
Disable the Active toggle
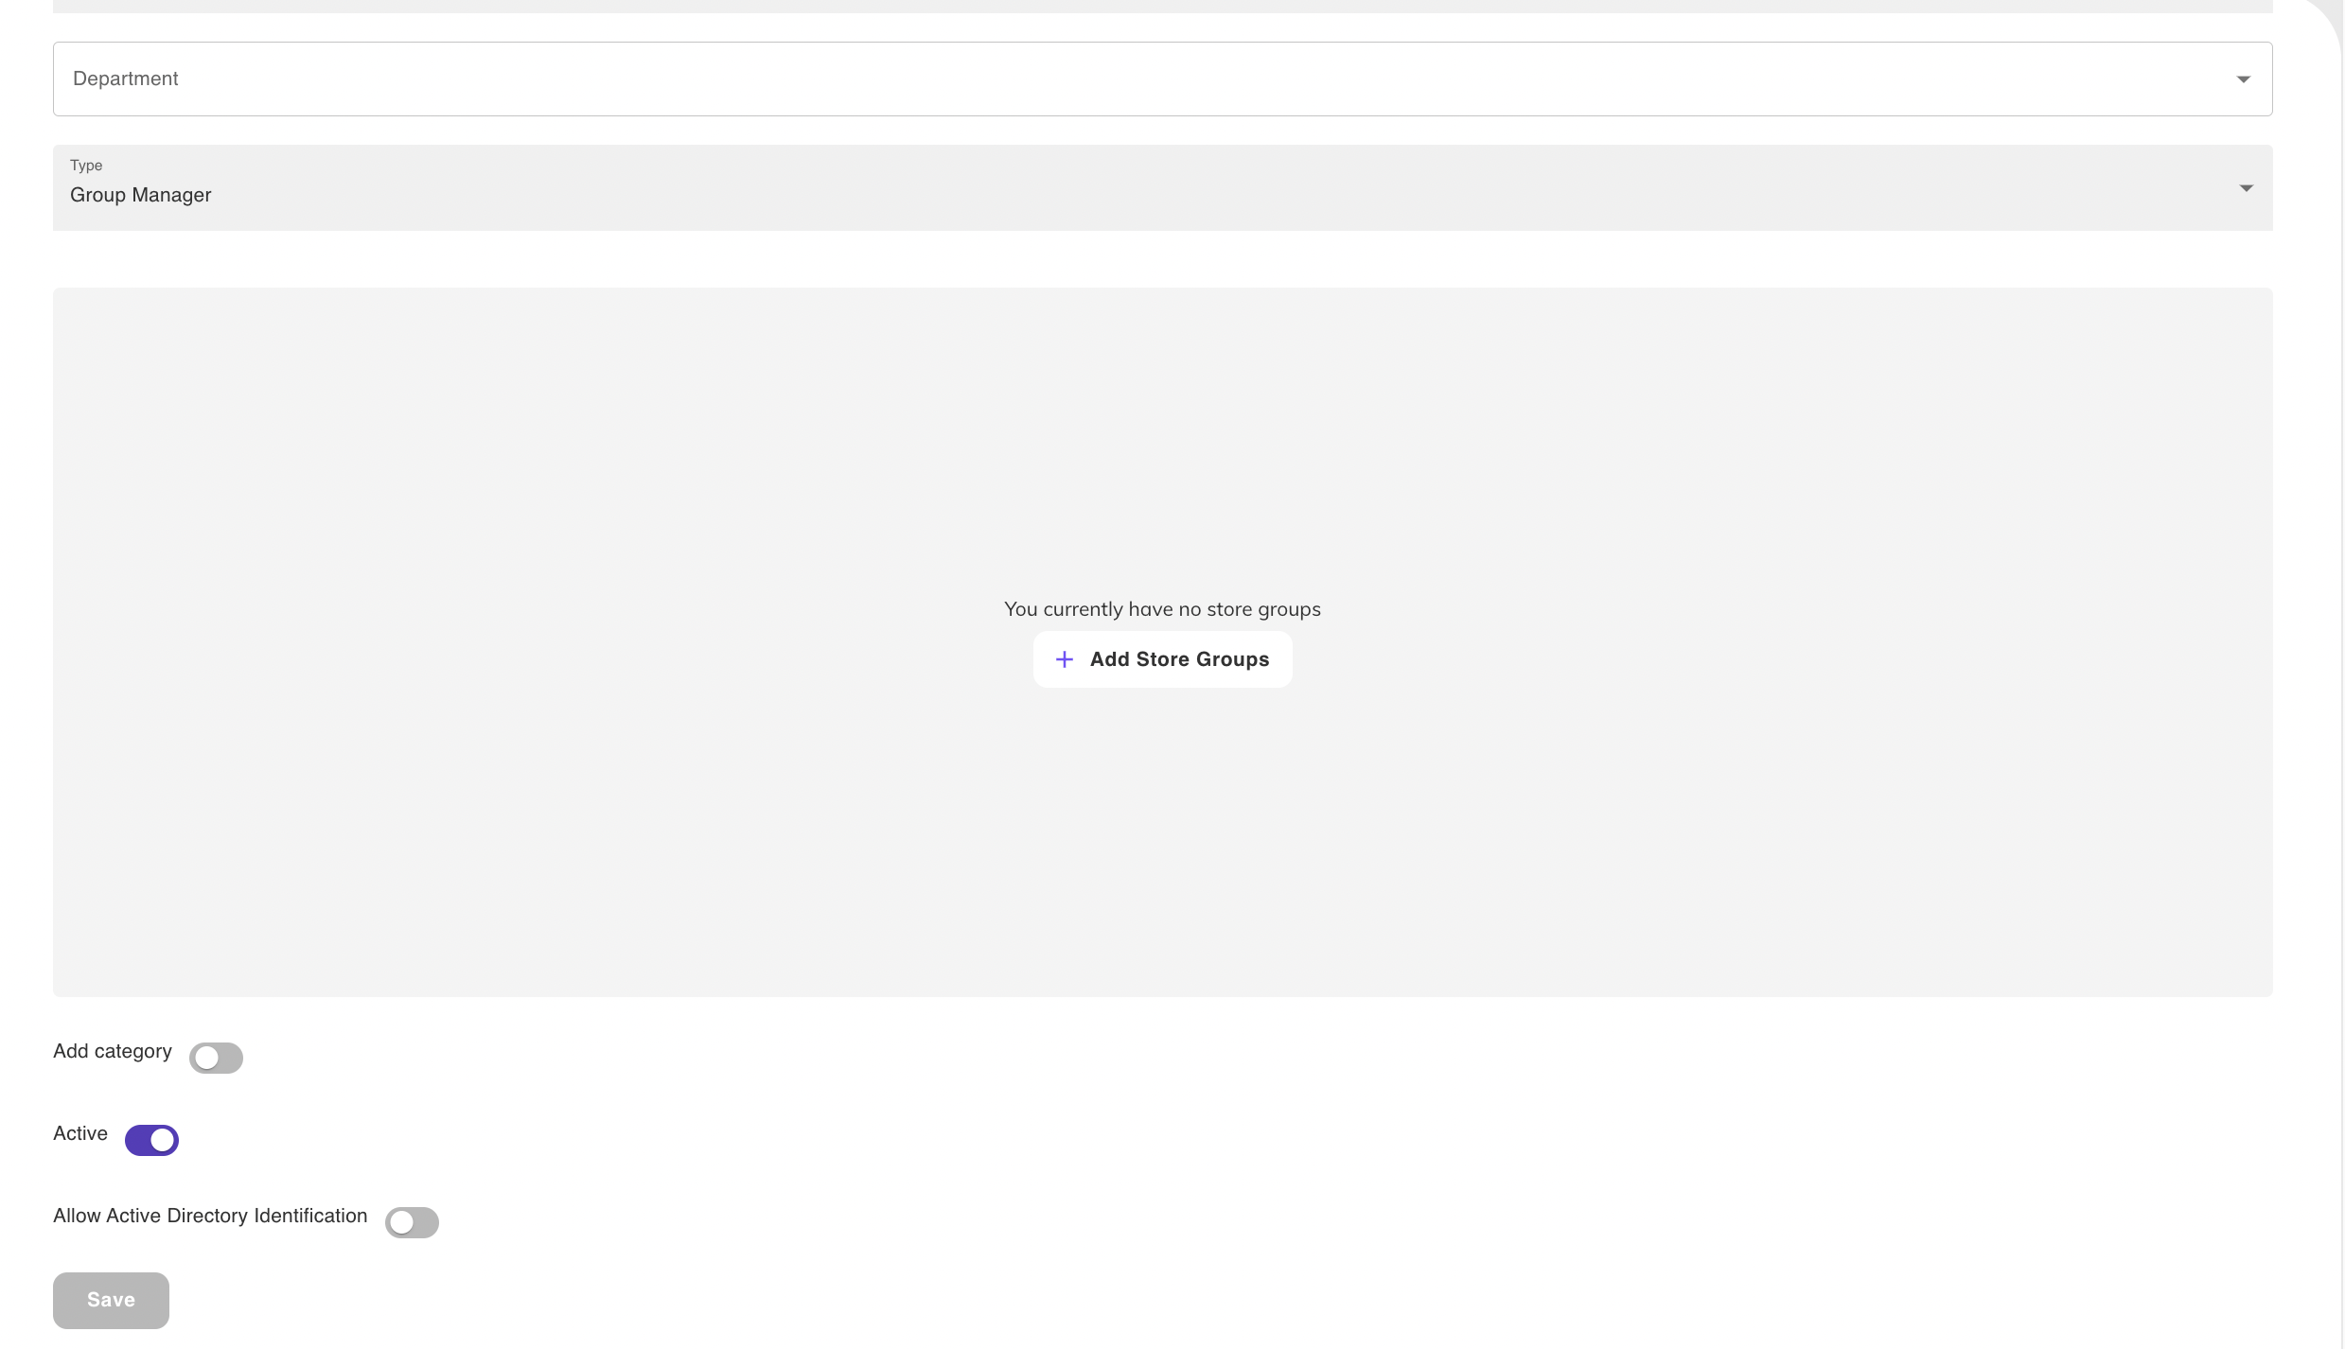click(151, 1140)
